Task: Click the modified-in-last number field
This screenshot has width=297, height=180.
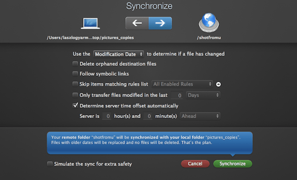Action: tap(177, 95)
